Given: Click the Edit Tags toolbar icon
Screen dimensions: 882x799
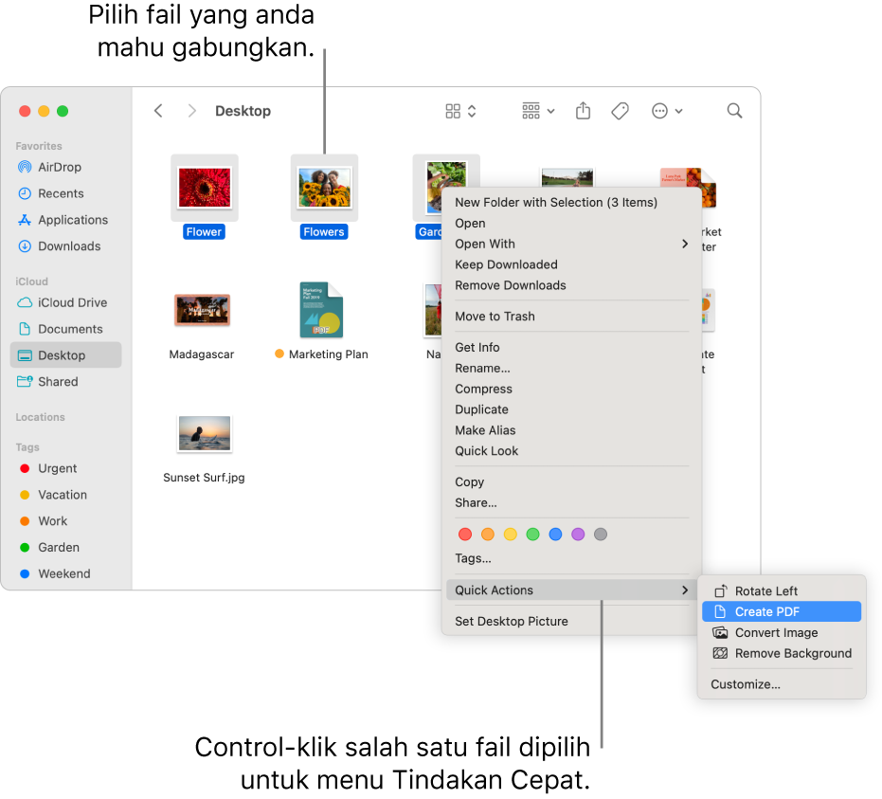Looking at the screenshot, I should coord(620,111).
